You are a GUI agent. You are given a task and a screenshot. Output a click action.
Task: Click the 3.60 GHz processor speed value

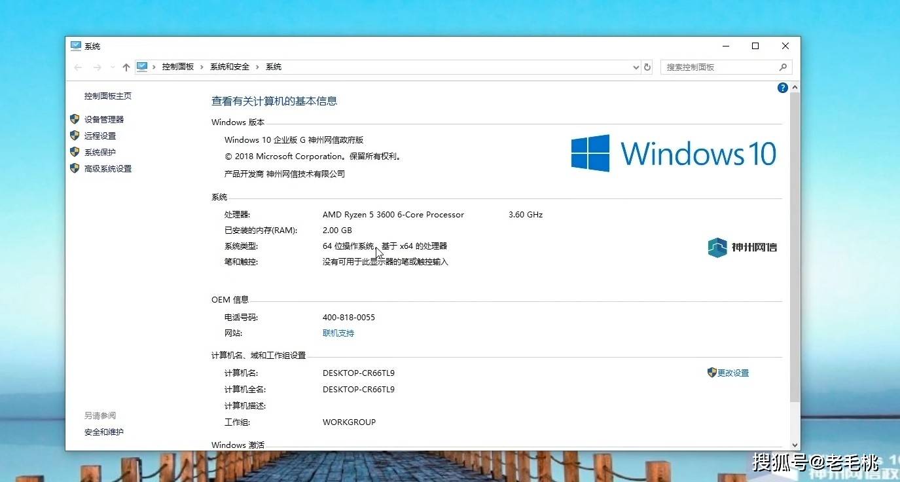(x=526, y=215)
